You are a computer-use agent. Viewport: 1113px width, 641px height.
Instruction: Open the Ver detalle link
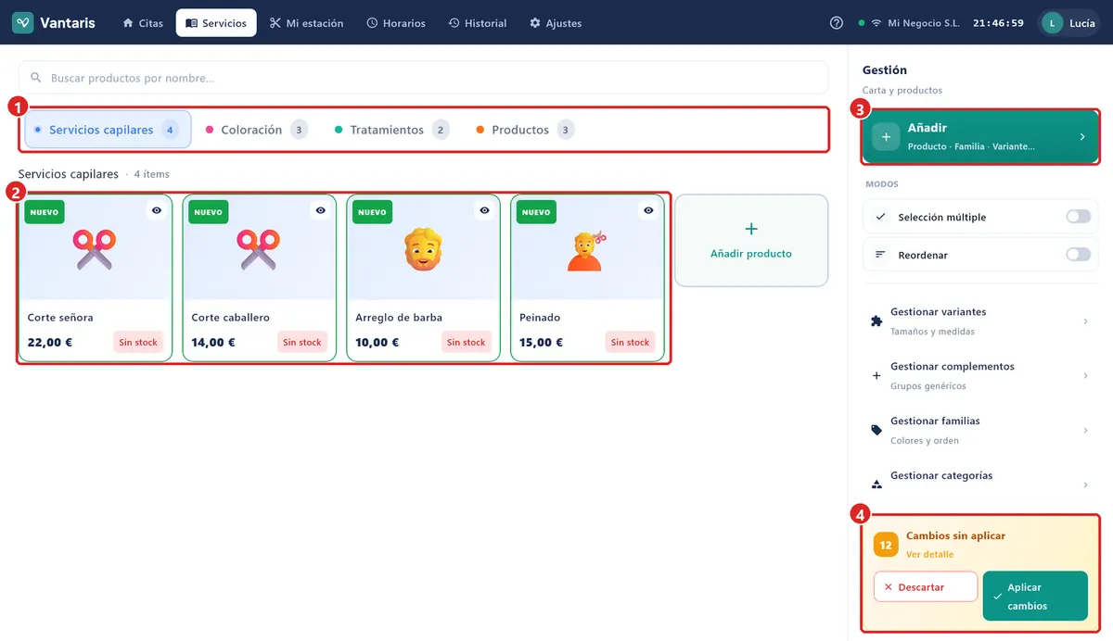pos(929,554)
